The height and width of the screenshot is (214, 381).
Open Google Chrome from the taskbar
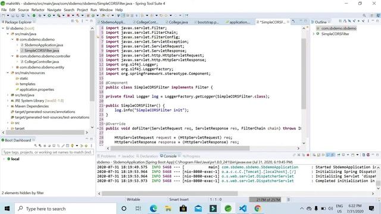(258, 209)
